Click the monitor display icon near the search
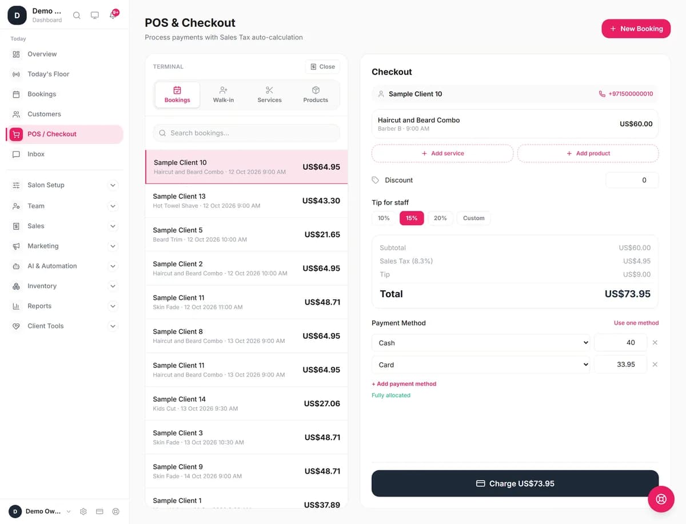This screenshot has width=686, height=524. [x=95, y=15]
